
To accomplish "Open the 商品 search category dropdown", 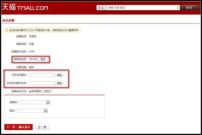I will click(x=102, y=8).
